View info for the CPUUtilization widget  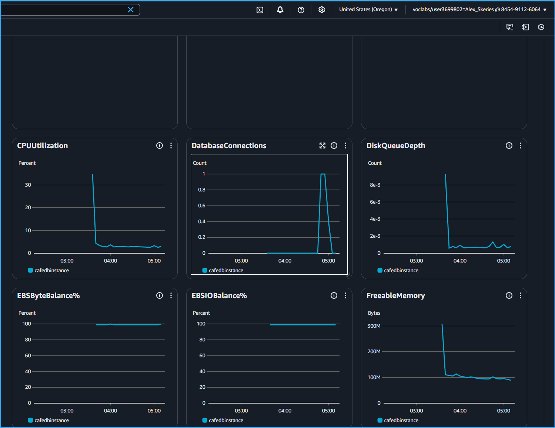(160, 146)
